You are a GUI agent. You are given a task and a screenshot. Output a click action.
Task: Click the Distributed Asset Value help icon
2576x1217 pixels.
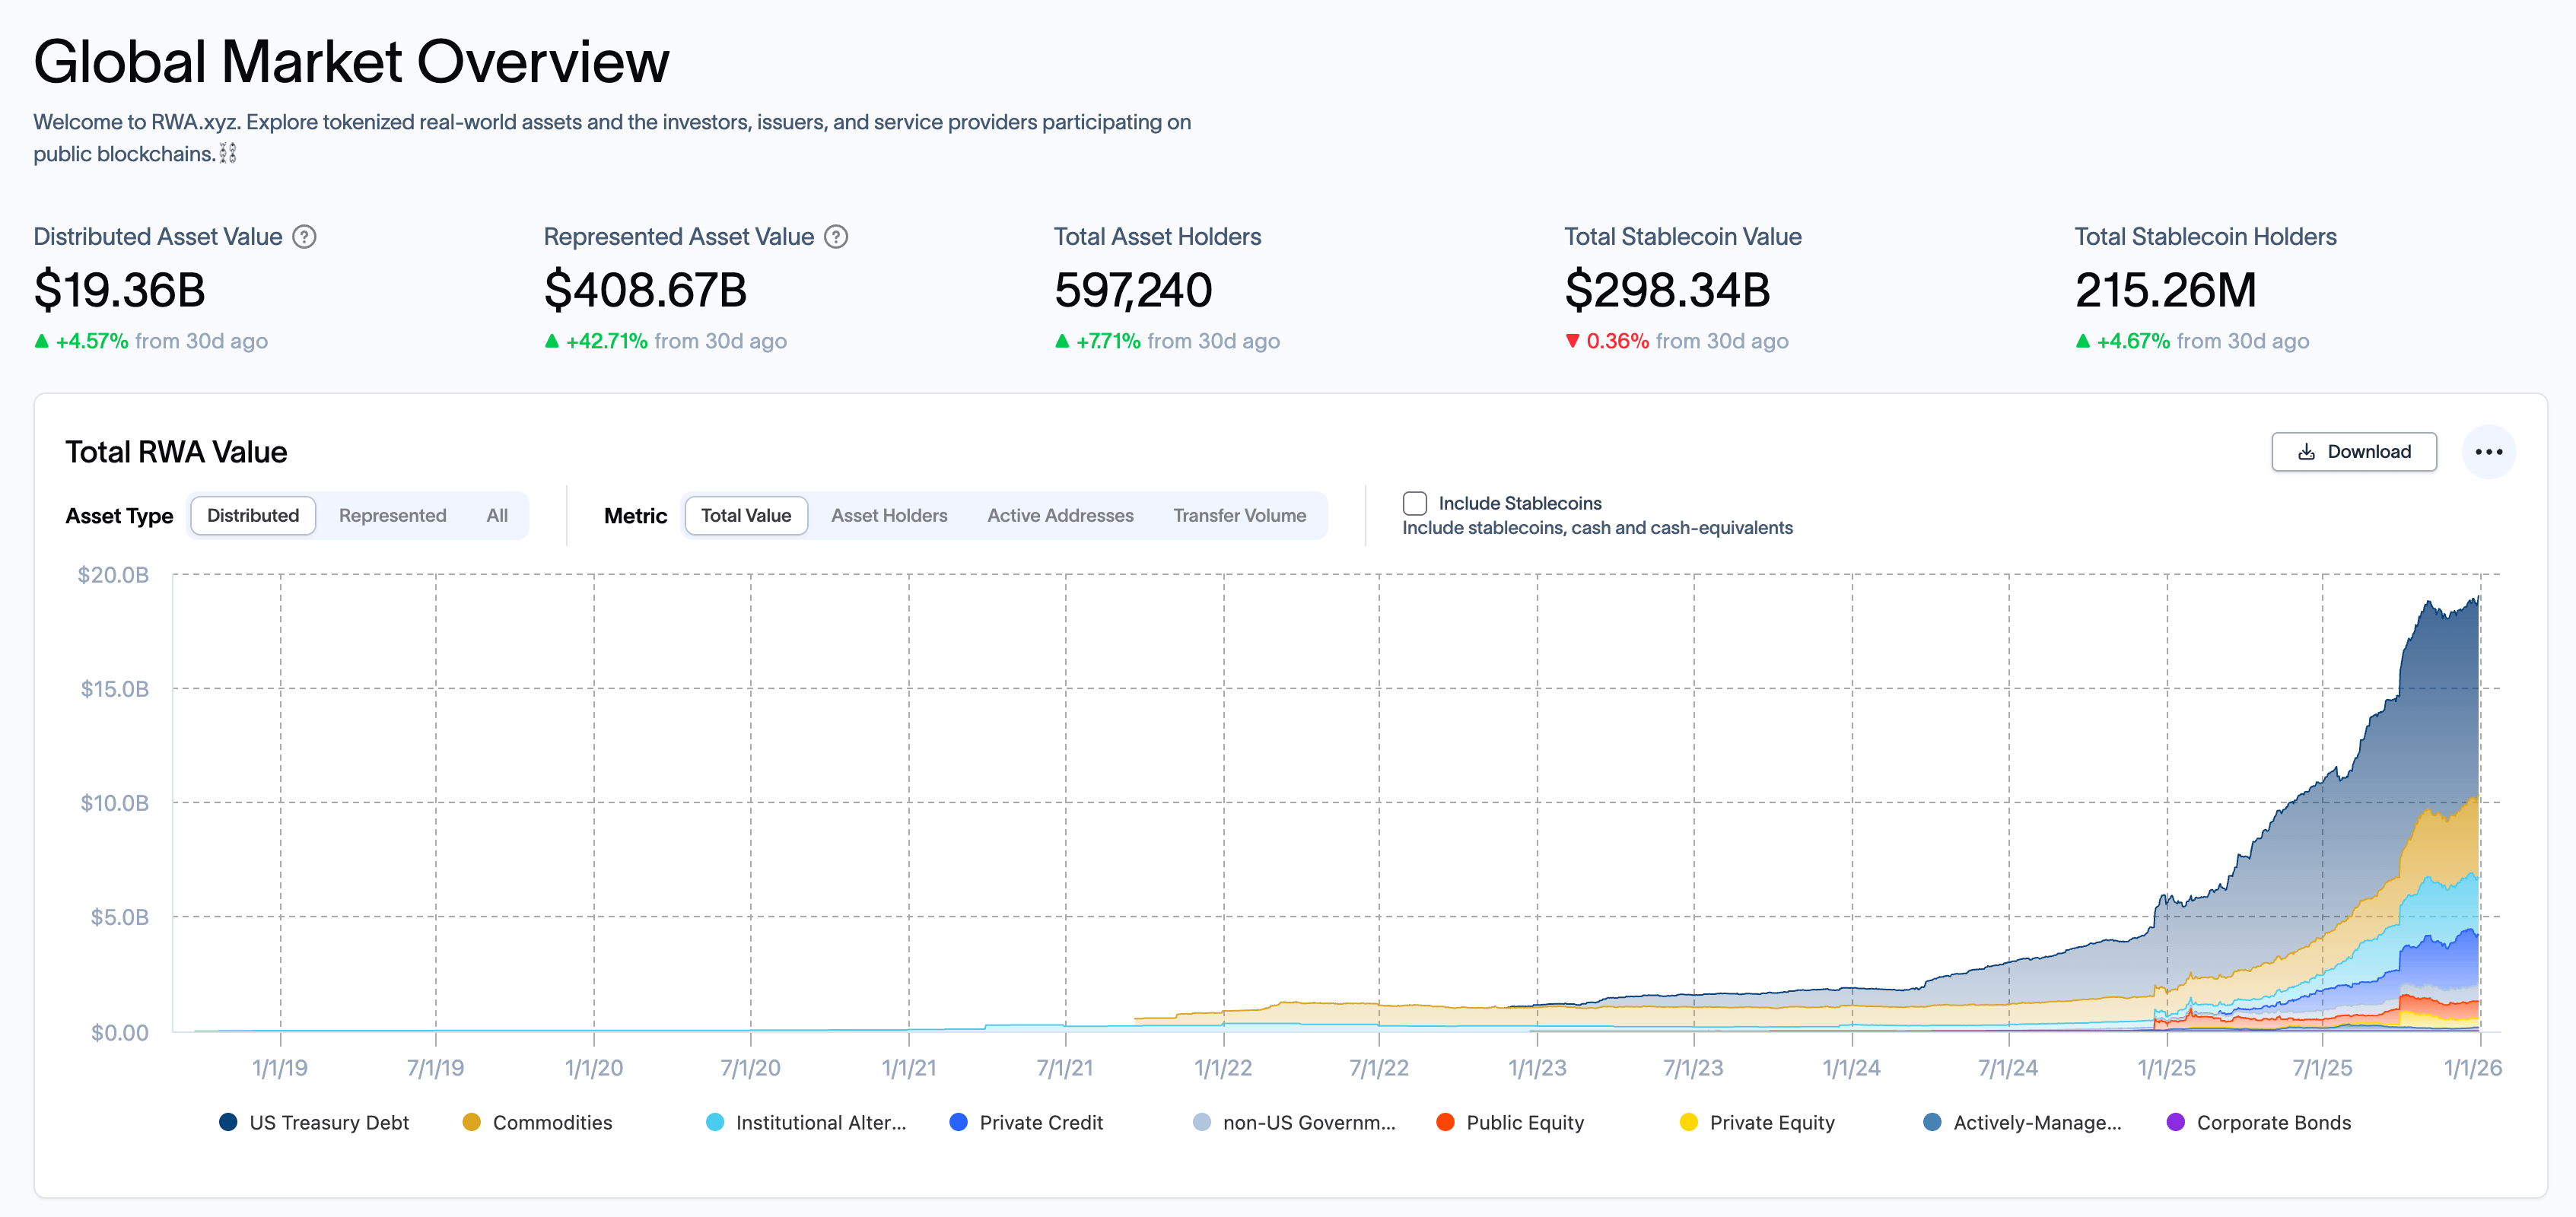(304, 237)
